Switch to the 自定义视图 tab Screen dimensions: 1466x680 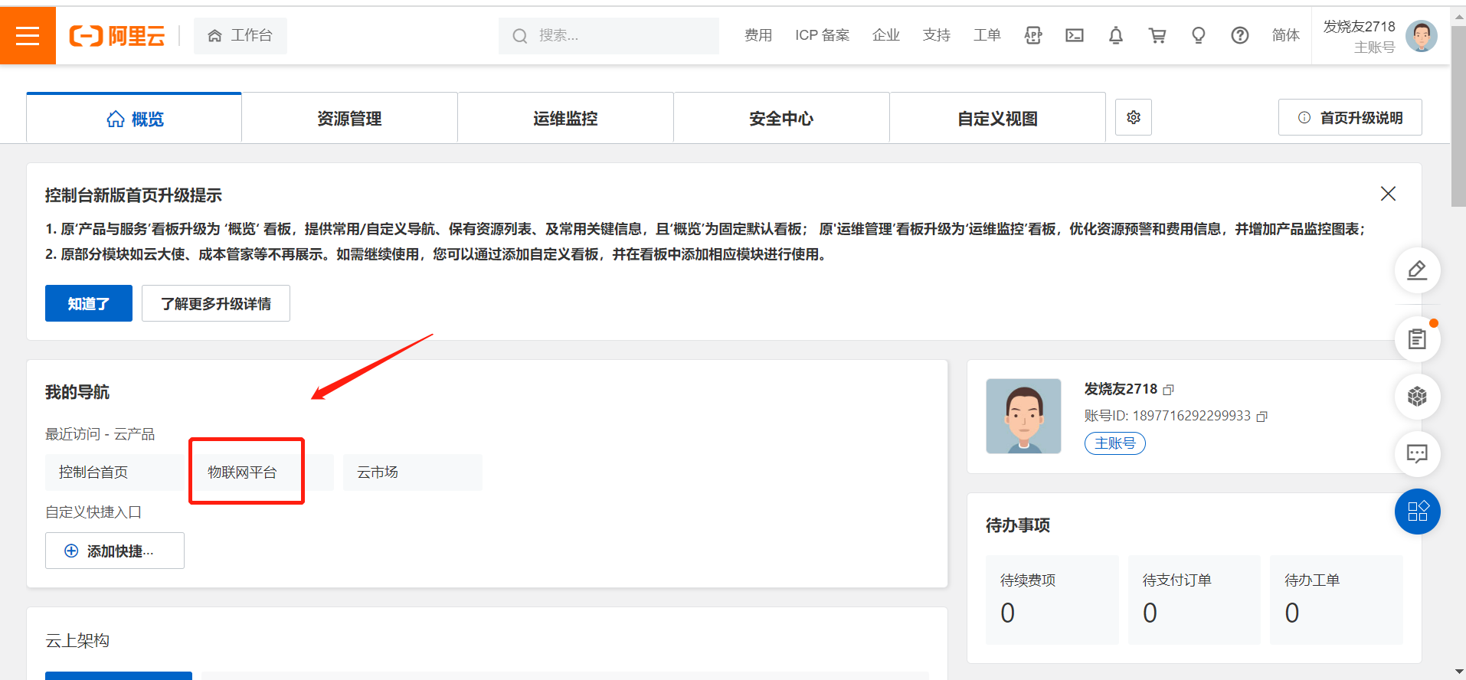998,118
